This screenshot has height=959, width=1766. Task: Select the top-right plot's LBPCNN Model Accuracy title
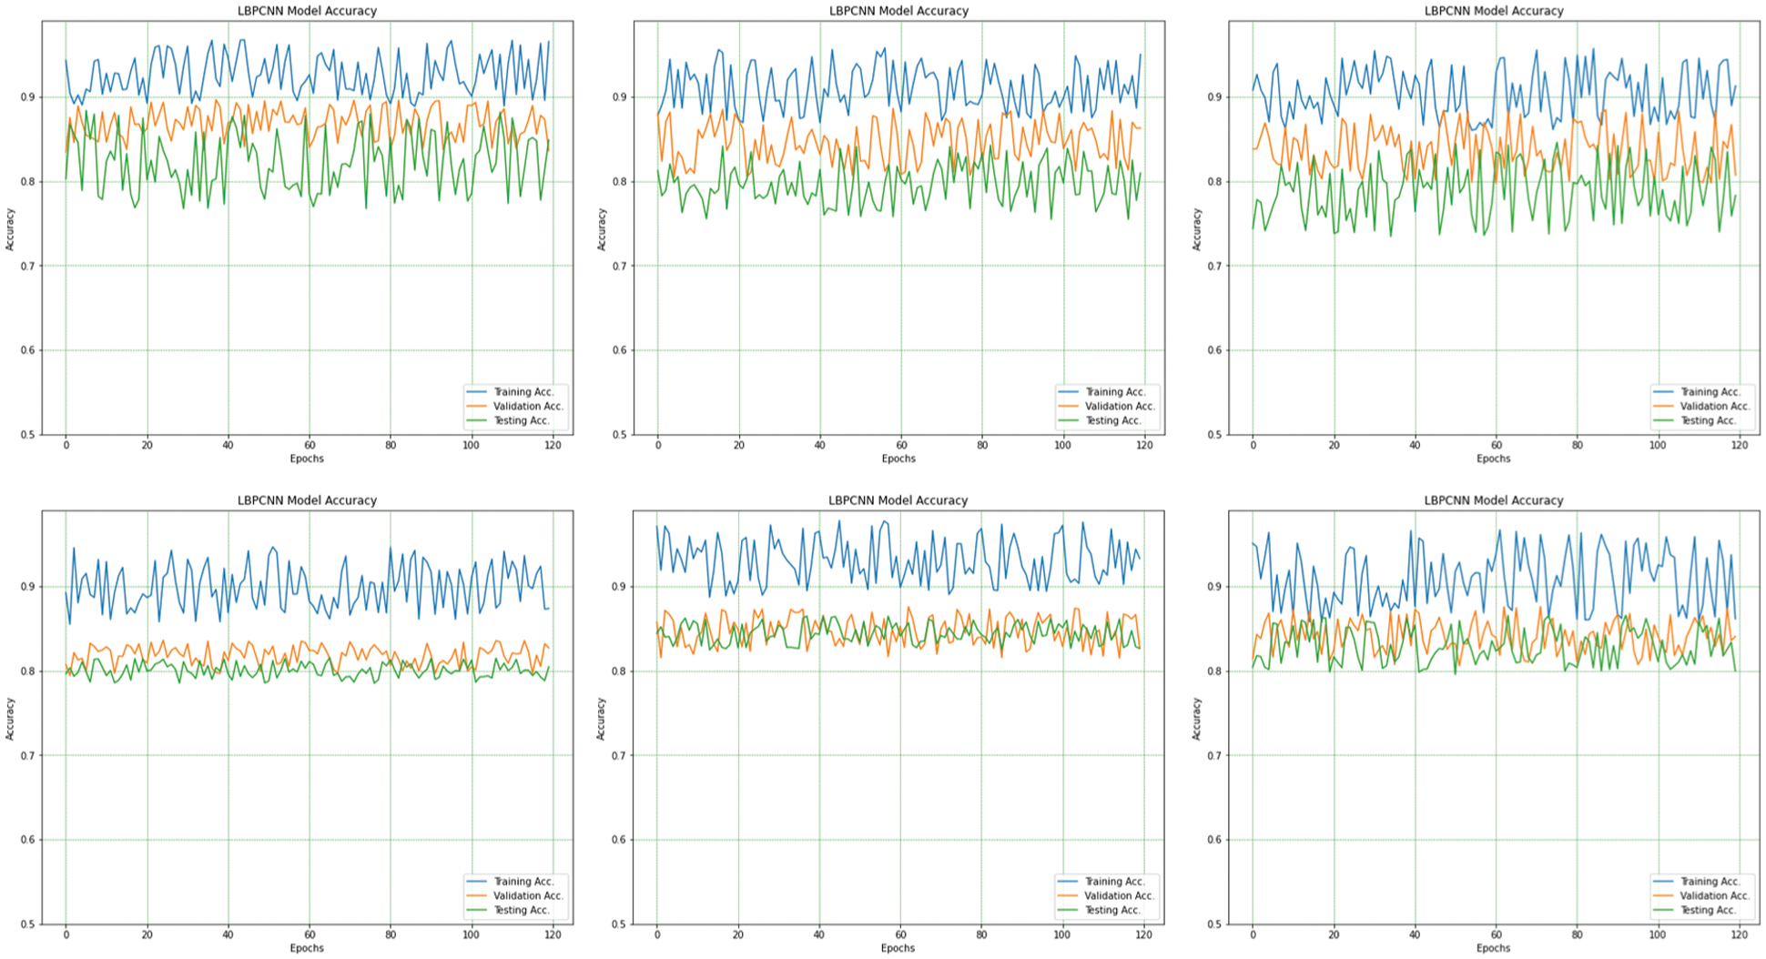[x=1493, y=11]
